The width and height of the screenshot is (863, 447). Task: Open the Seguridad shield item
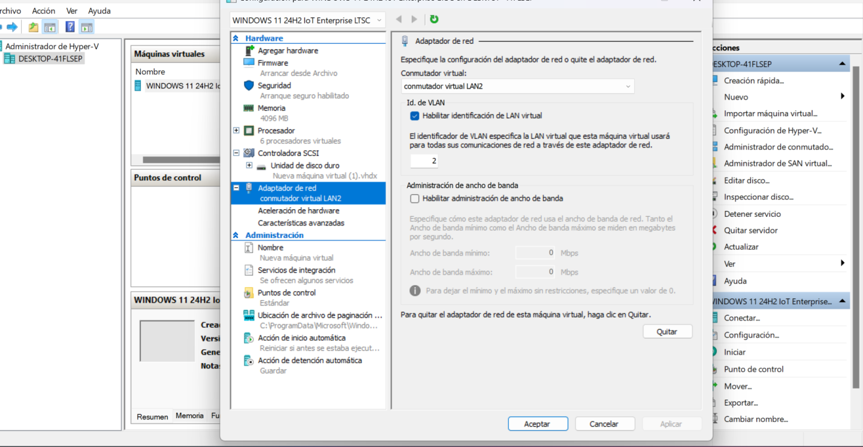pyautogui.click(x=249, y=86)
